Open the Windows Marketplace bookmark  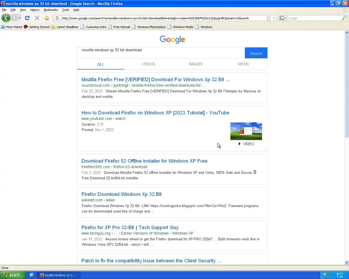[149, 27]
